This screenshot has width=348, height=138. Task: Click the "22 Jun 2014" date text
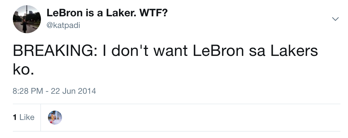point(73,91)
